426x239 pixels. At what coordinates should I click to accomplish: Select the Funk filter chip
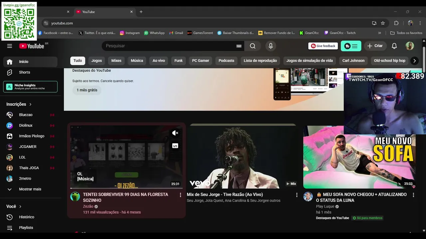[178, 61]
